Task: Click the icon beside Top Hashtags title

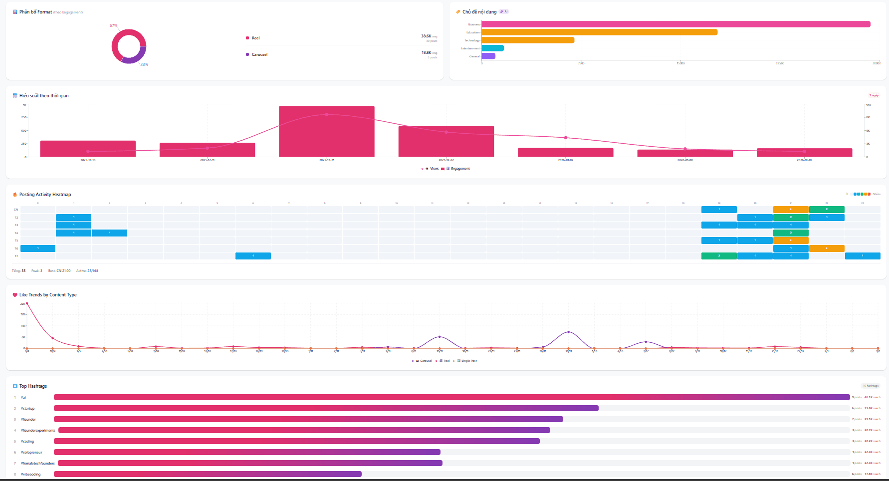Action: click(x=15, y=386)
